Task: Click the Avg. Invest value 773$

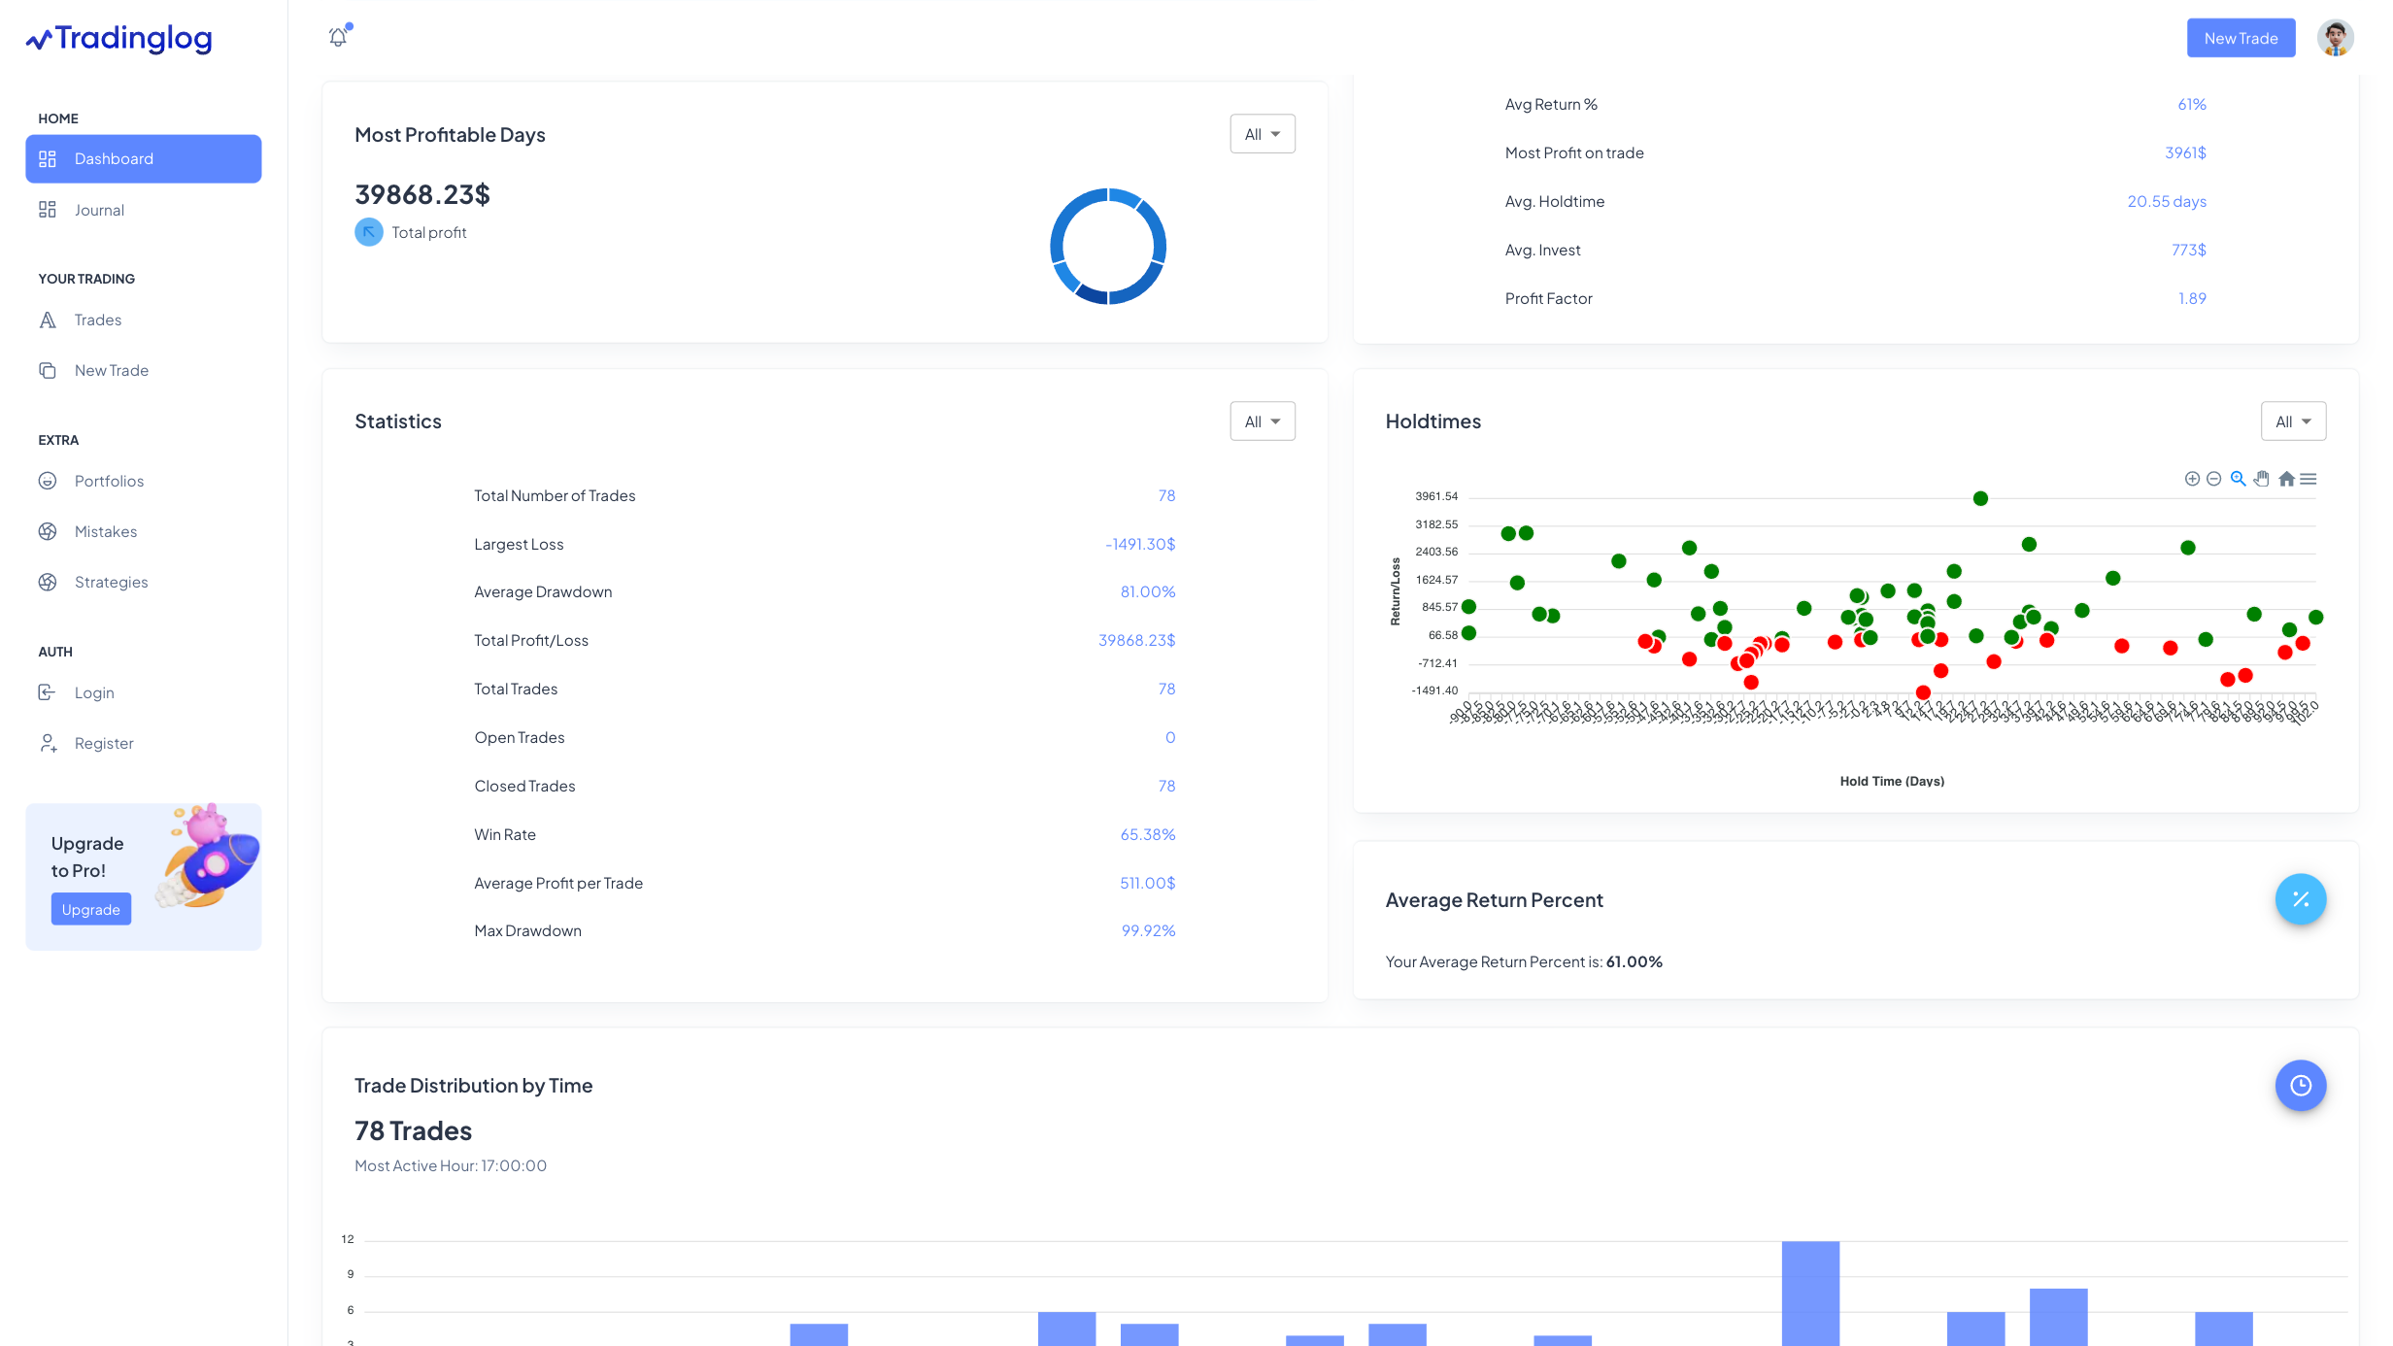Action: pos(2189,250)
